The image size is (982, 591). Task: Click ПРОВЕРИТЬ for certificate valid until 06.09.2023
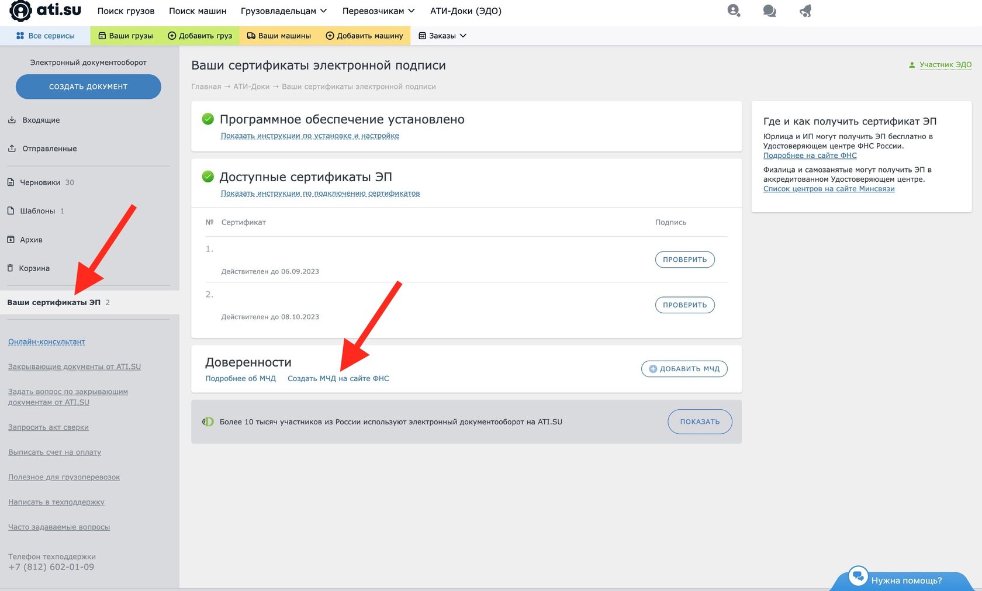[684, 260]
